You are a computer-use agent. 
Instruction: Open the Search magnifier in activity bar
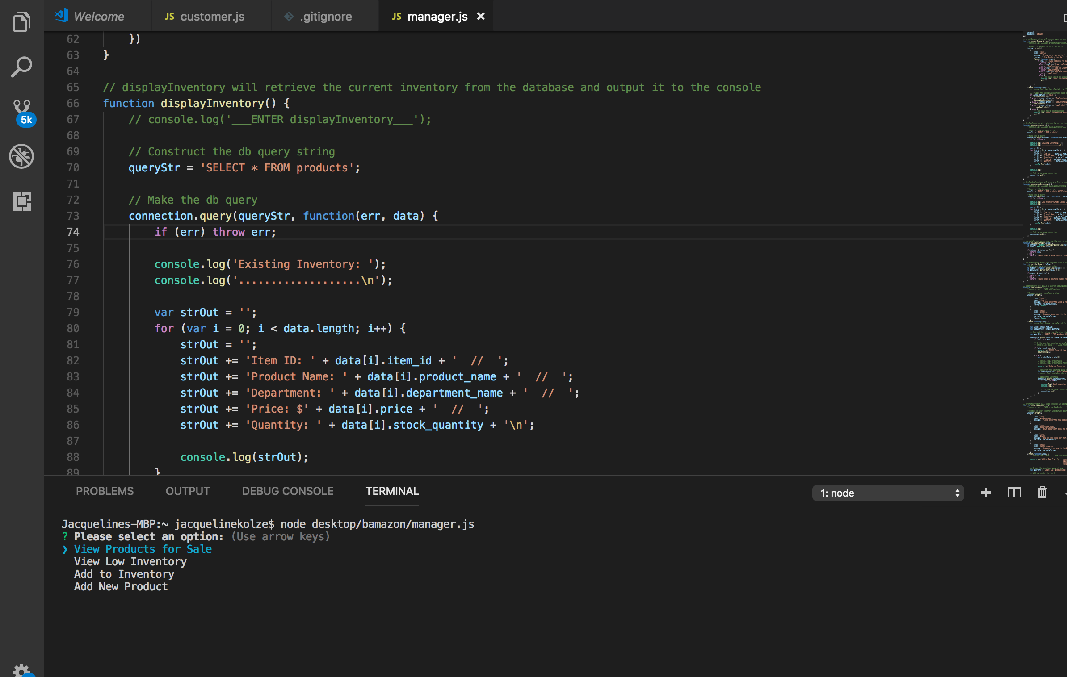click(21, 67)
